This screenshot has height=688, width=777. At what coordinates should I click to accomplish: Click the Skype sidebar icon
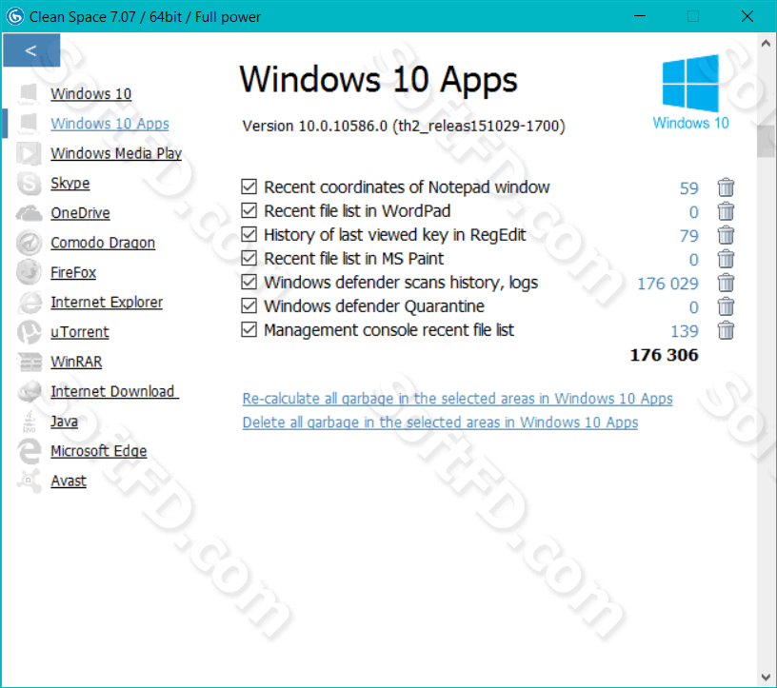click(x=29, y=184)
